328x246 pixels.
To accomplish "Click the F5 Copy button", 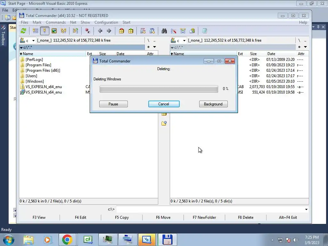I will [x=122, y=217].
